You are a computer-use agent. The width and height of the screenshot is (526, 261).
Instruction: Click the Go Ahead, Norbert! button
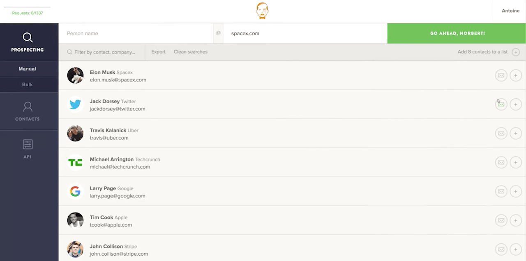457,33
